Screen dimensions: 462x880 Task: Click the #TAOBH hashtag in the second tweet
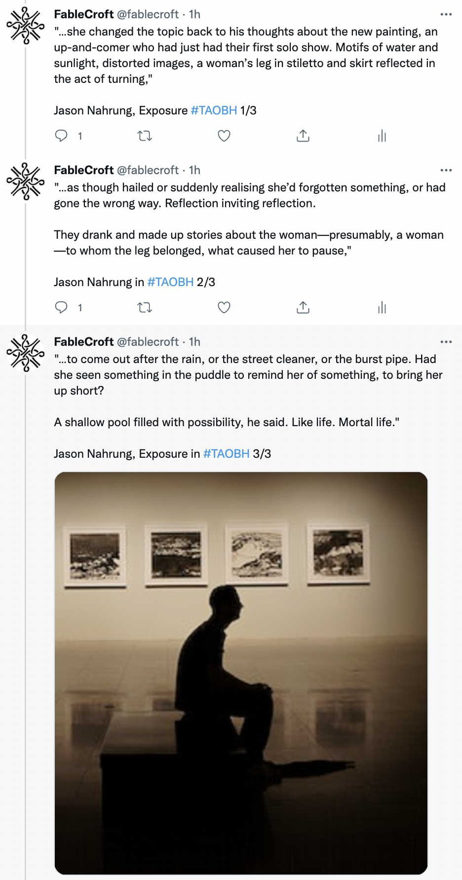[x=170, y=282]
